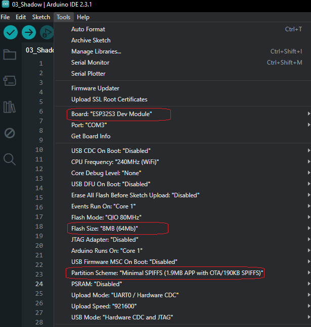Expand USB CDC On Boot submenu
311x327 pixels.
coord(183,151)
